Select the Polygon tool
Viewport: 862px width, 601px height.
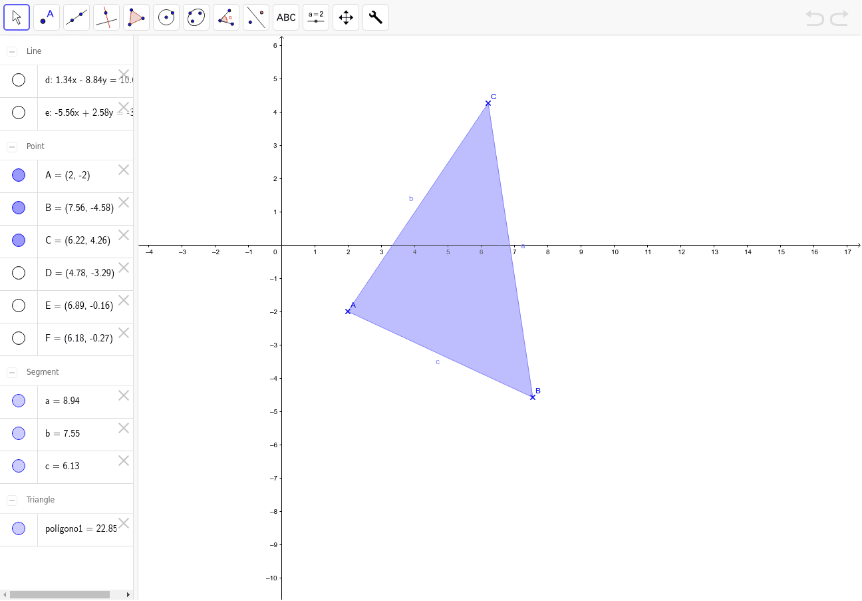(136, 17)
